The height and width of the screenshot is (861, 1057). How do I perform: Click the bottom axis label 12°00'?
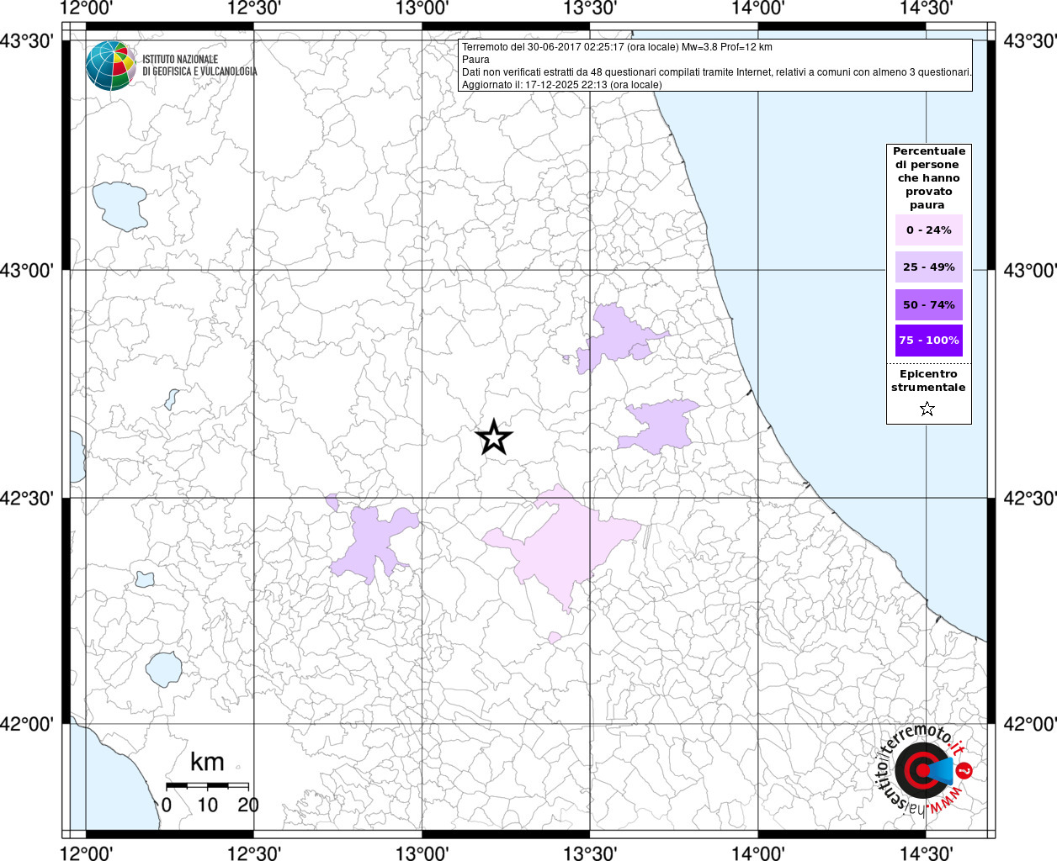[x=86, y=853]
